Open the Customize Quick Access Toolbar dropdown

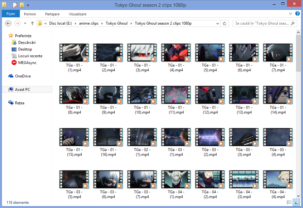click(28, 5)
